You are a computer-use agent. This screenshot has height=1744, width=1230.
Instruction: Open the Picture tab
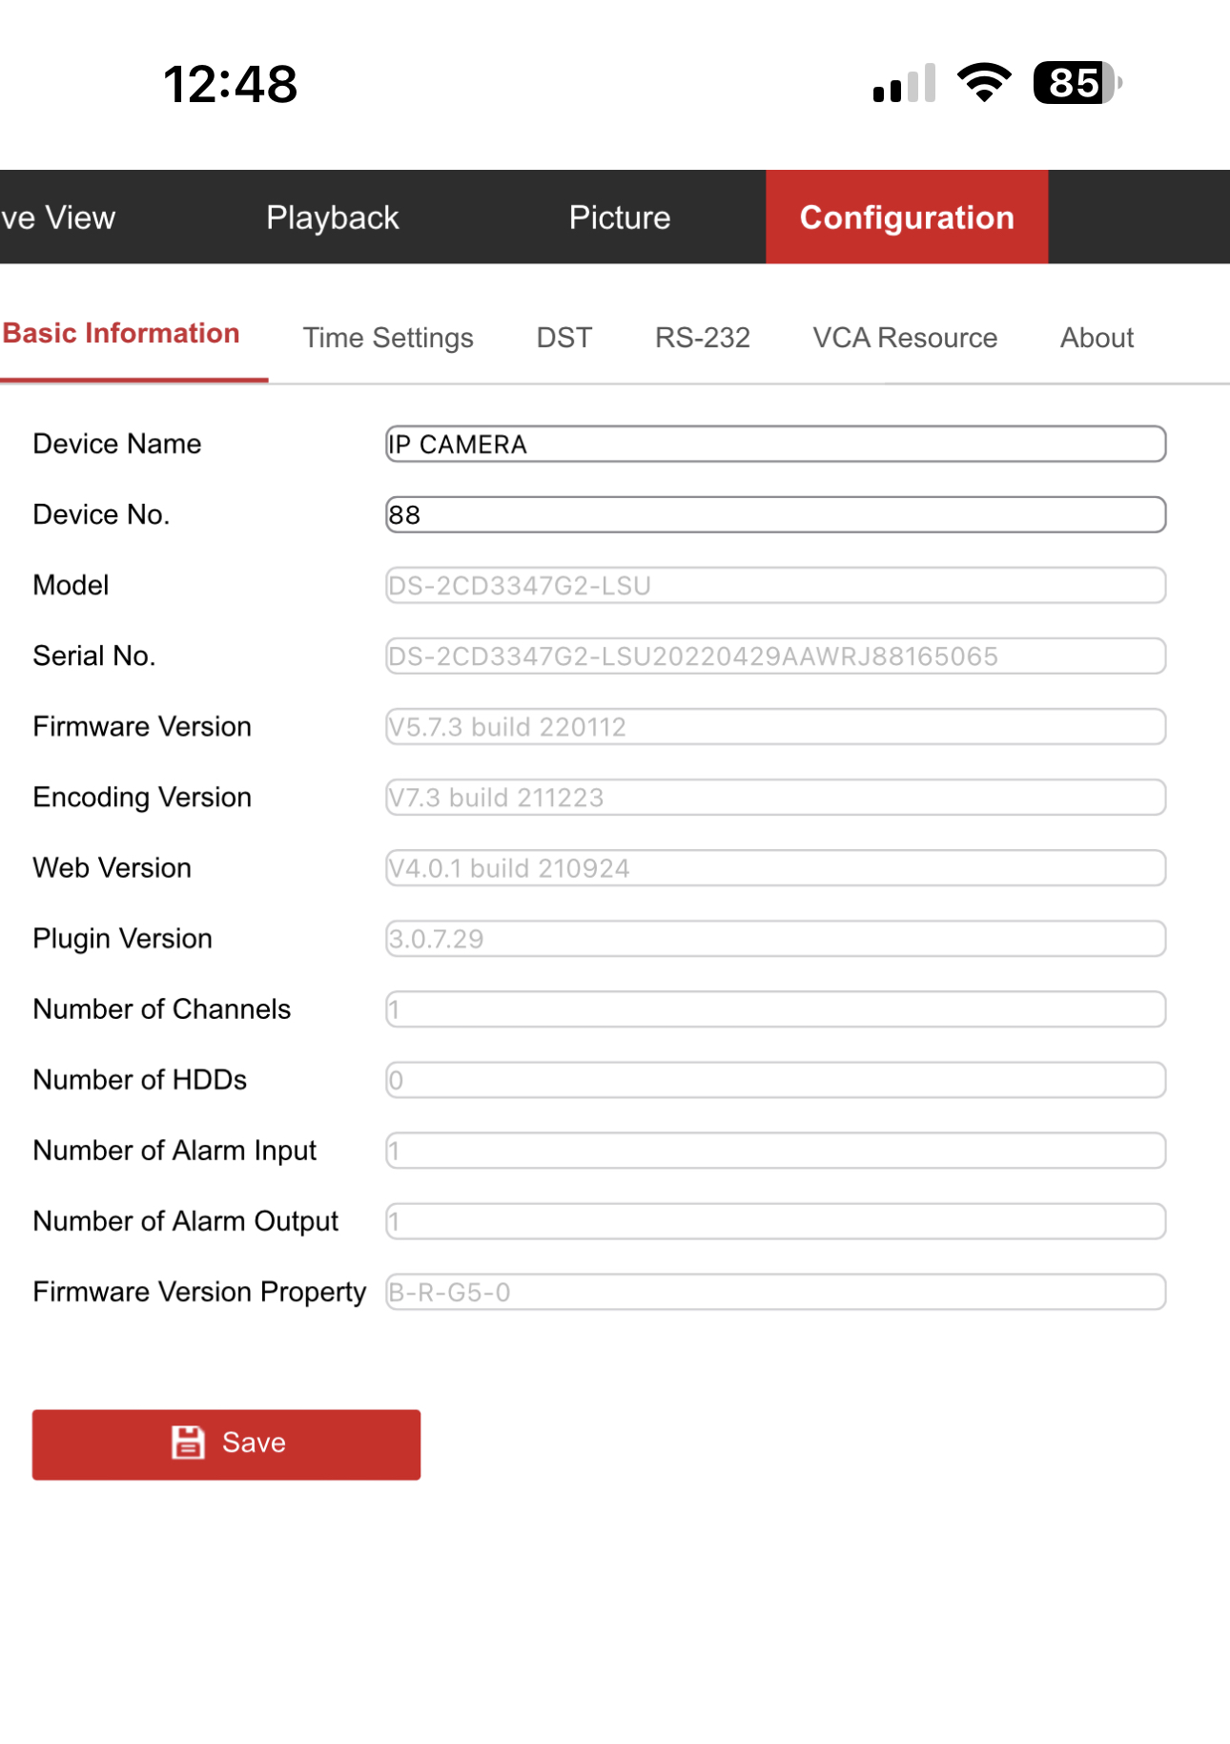[620, 218]
